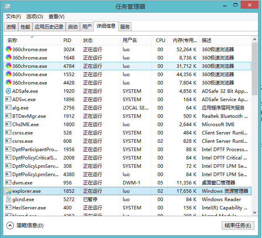
Task: Click CPU value 05 of dwm.exe
Action: [x=160, y=182]
